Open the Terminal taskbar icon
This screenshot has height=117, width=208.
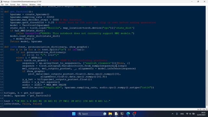click(122, 114)
